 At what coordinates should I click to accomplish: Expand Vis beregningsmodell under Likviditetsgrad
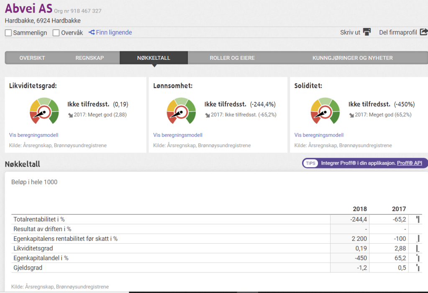tap(33, 135)
